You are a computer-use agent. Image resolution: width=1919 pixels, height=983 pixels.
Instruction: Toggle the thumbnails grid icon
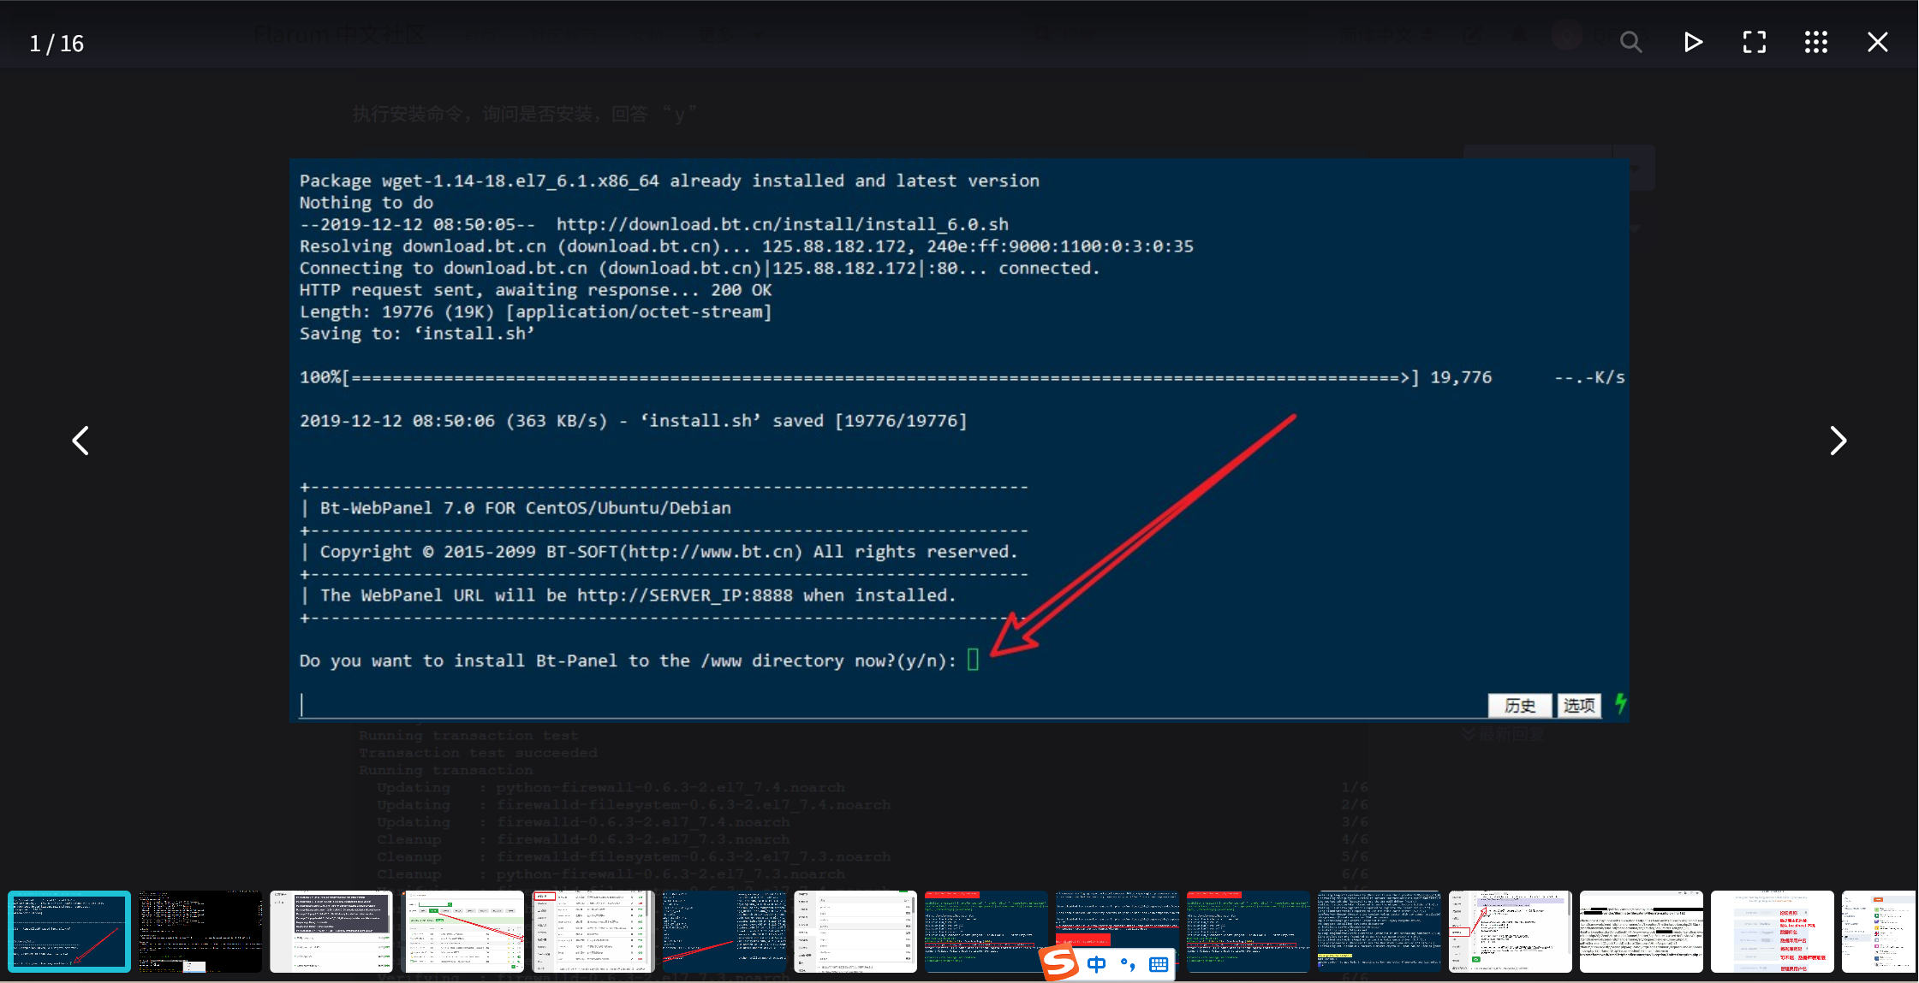[x=1815, y=42]
